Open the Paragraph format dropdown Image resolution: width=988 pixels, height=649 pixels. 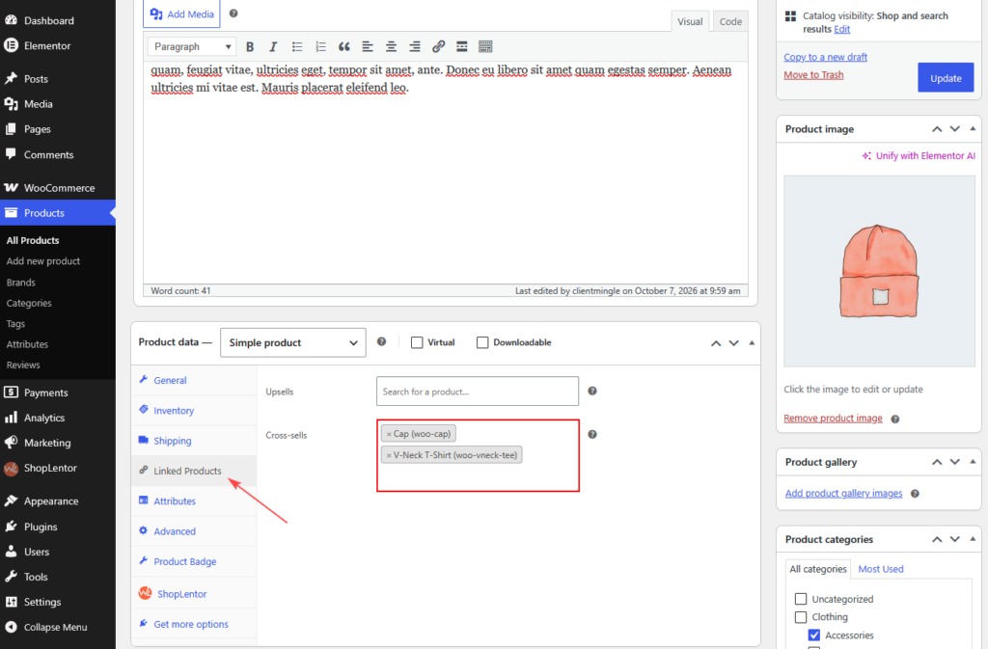[x=192, y=46]
